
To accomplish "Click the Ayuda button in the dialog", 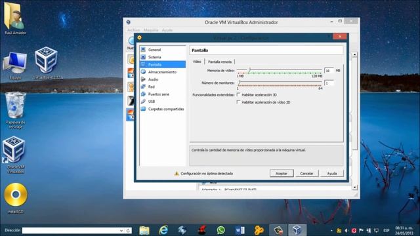I will (331, 173).
